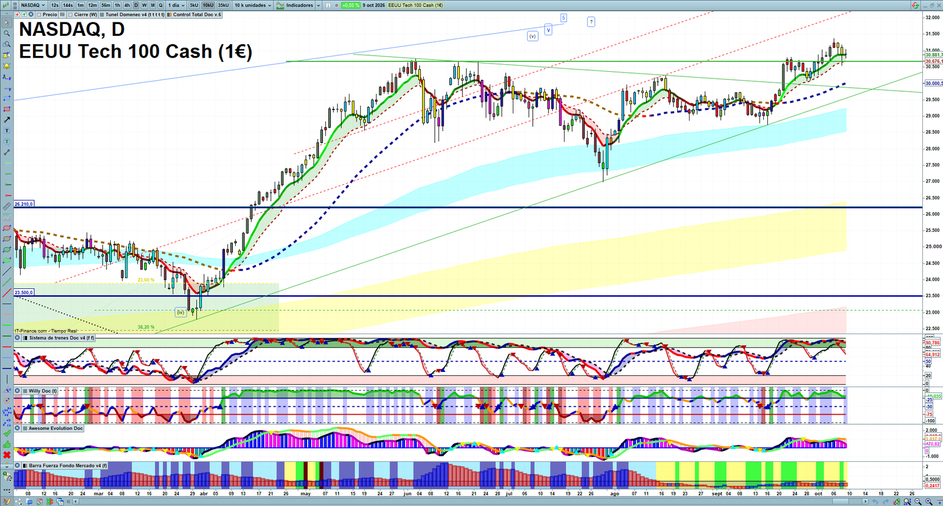Image resolution: width=943 pixels, height=506 pixels.
Task: Choose the red ellipse drawing tool
Action: point(6,228)
